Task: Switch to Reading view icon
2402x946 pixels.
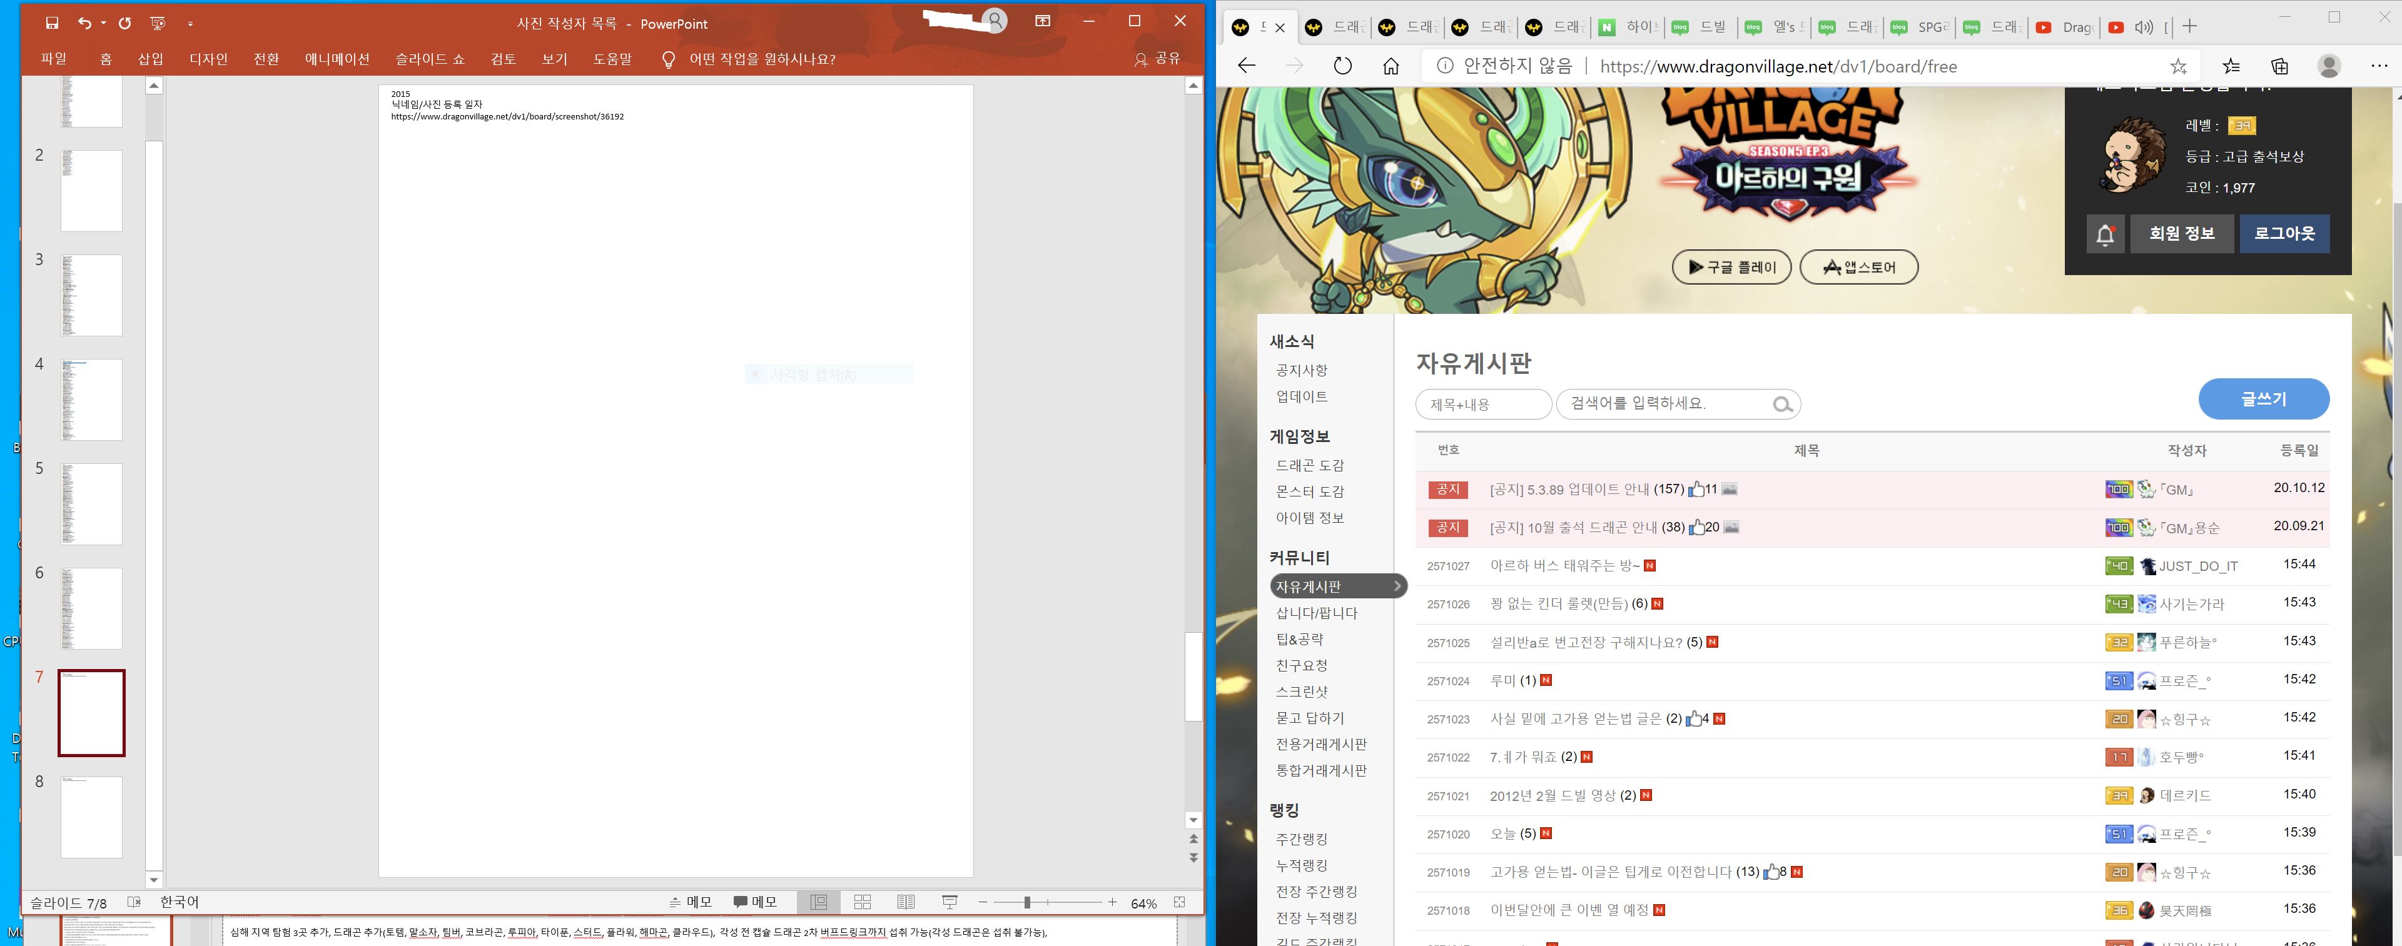Action: point(905,902)
